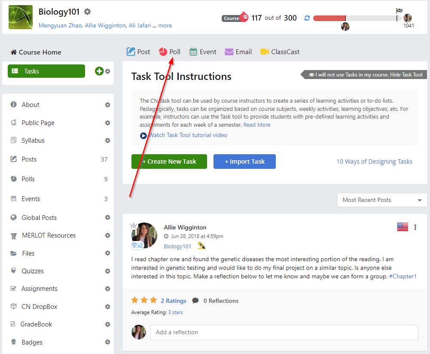430x354 pixels.
Task: Click the #Chapter1 hashtag
Action: pyautogui.click(x=403, y=276)
